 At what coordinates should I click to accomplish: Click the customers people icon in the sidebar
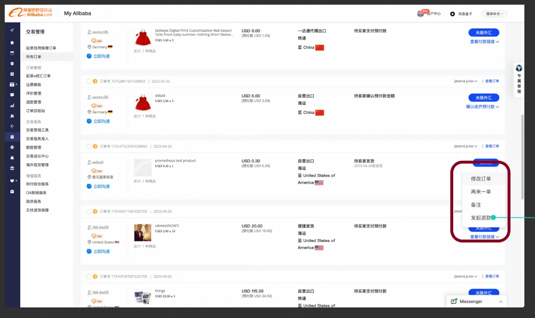(12, 116)
